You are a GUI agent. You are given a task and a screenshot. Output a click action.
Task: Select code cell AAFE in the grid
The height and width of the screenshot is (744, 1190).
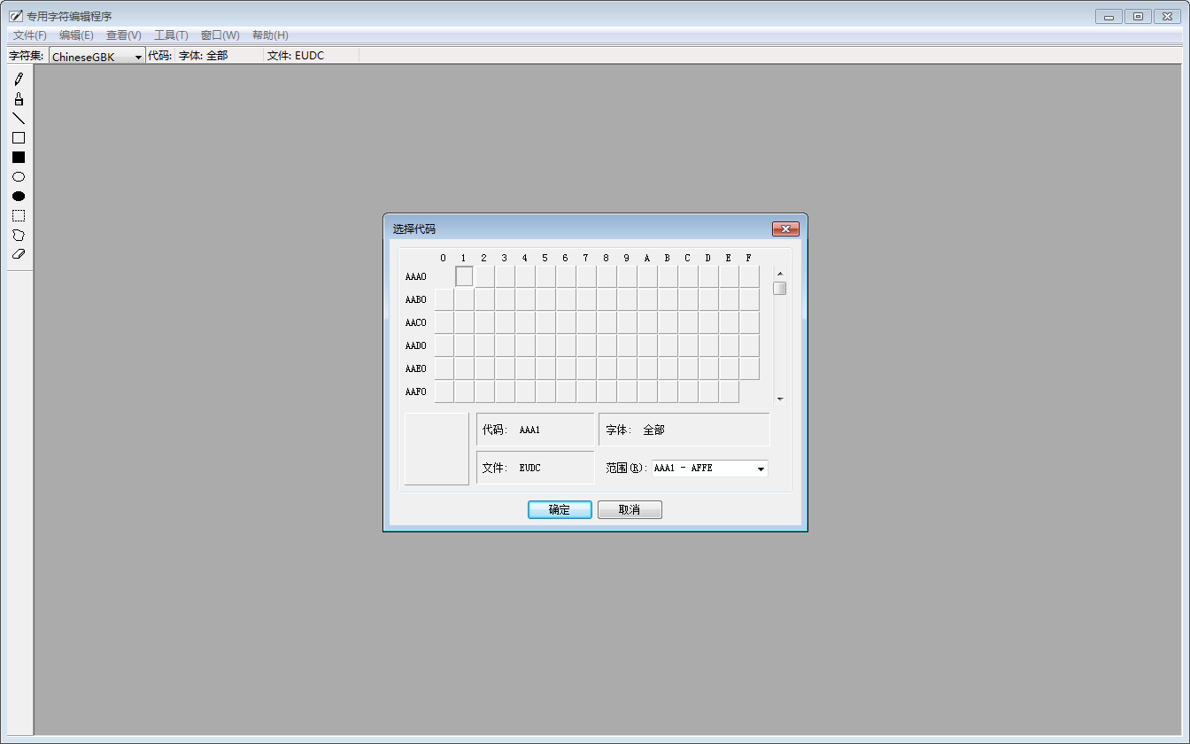click(x=729, y=391)
